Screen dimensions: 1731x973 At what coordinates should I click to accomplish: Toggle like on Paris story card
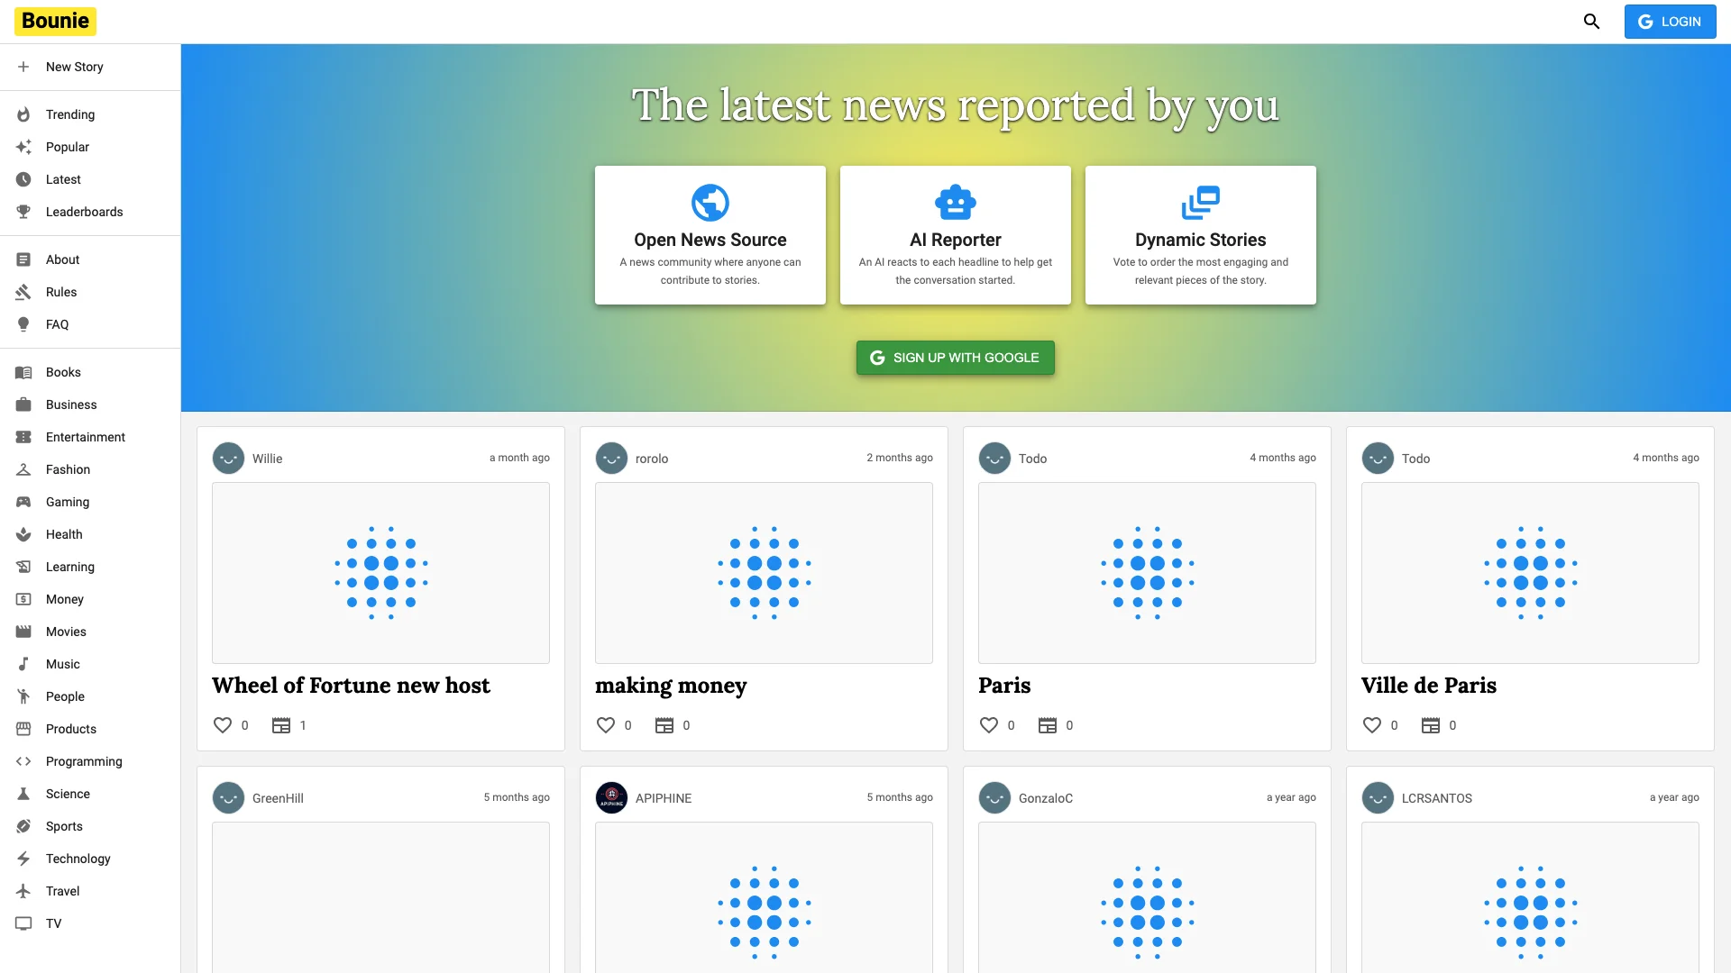coord(988,724)
